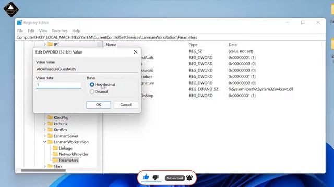Focus the Value data input field

point(58,85)
